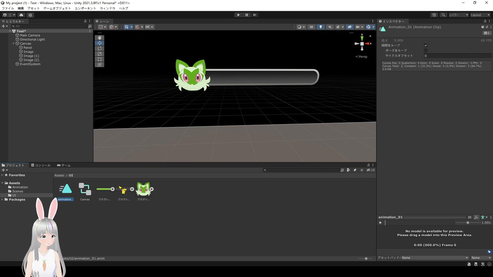Viewport: 493px width, 277px height.
Task: Open the scene camera settings dropdown
Action: tap(359, 27)
